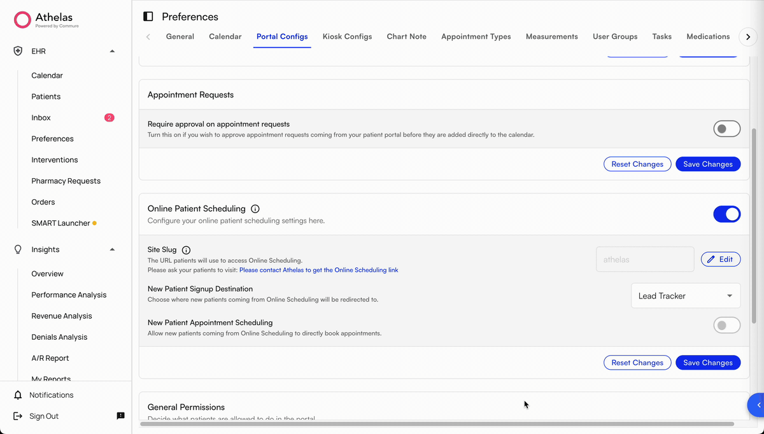764x434 pixels.
Task: Save Changes for Online Patient Scheduling
Action: point(708,363)
